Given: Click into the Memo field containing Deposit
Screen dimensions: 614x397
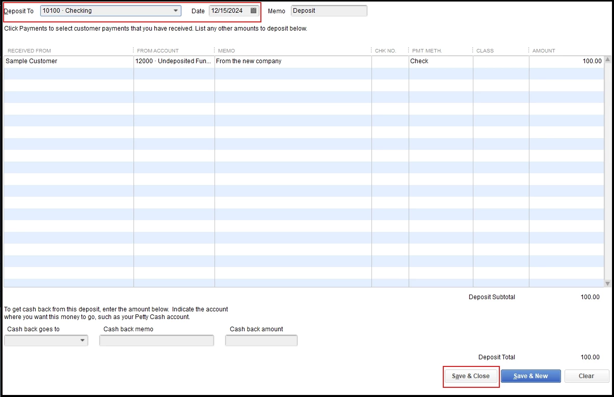Looking at the screenshot, I should 329,11.
